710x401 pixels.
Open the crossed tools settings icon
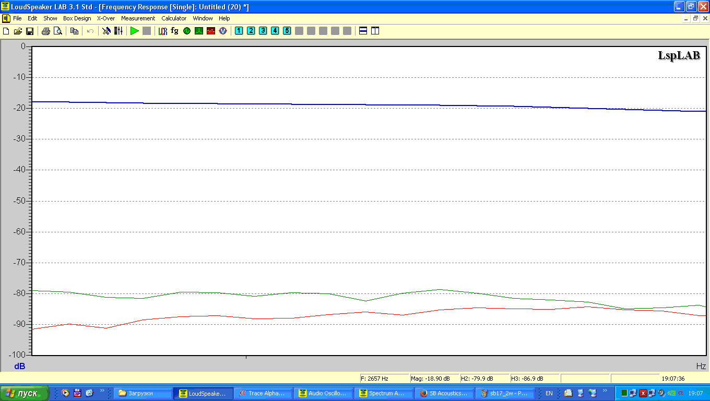tap(106, 31)
